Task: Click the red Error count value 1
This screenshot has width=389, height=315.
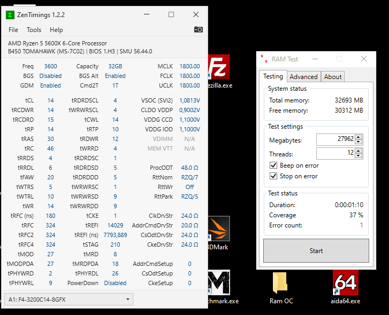Action: pos(362,225)
